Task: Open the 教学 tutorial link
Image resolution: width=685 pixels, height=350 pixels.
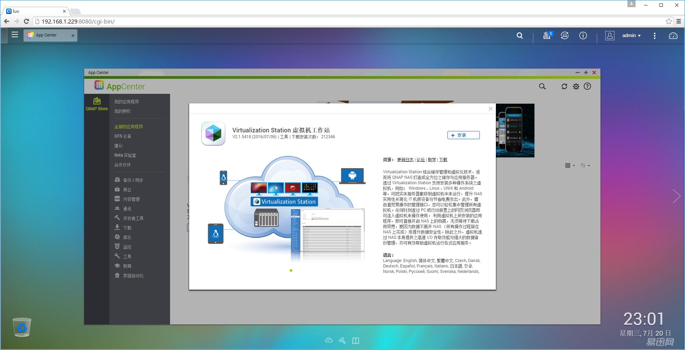Action: coord(432,160)
